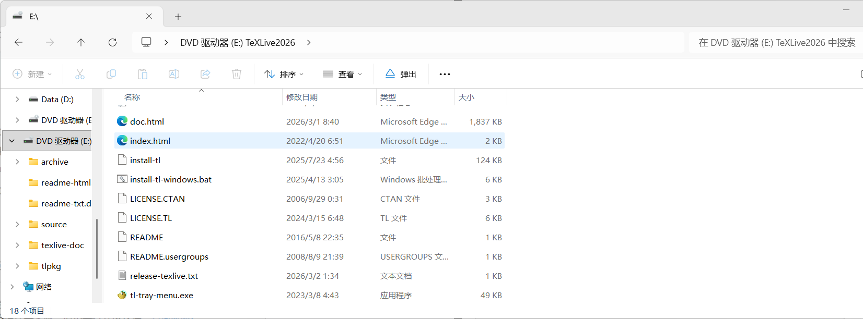Click the file icon of LICENSE.CTAN
Image resolution: width=863 pixels, height=319 pixels.
pyautogui.click(x=122, y=199)
